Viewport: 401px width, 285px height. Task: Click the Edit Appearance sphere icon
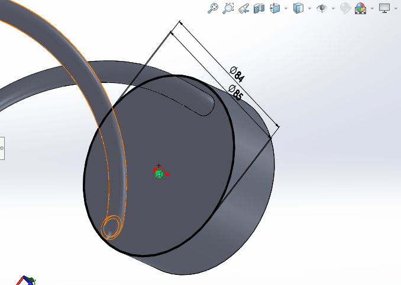click(x=345, y=8)
